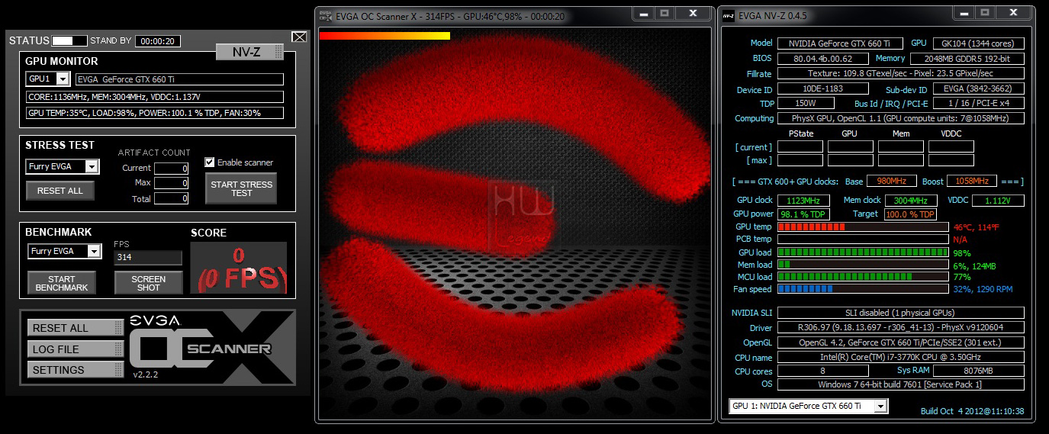Click the Computing PhysX GPU field
Viewport: 1049px width, 434px height.
[900, 118]
